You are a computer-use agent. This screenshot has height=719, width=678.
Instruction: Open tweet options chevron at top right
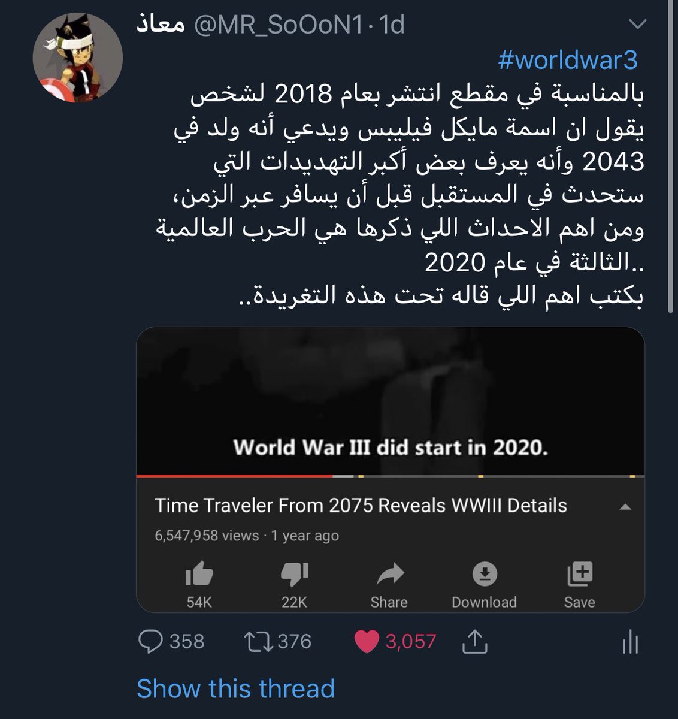tap(638, 25)
